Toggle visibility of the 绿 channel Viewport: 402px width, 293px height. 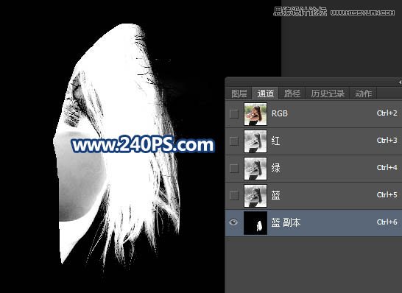(234, 169)
